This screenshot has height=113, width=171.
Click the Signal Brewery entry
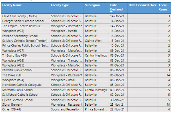pos(12,105)
